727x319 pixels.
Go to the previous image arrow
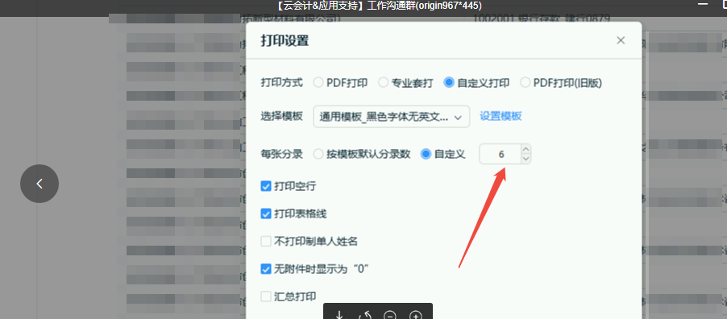coord(39,184)
